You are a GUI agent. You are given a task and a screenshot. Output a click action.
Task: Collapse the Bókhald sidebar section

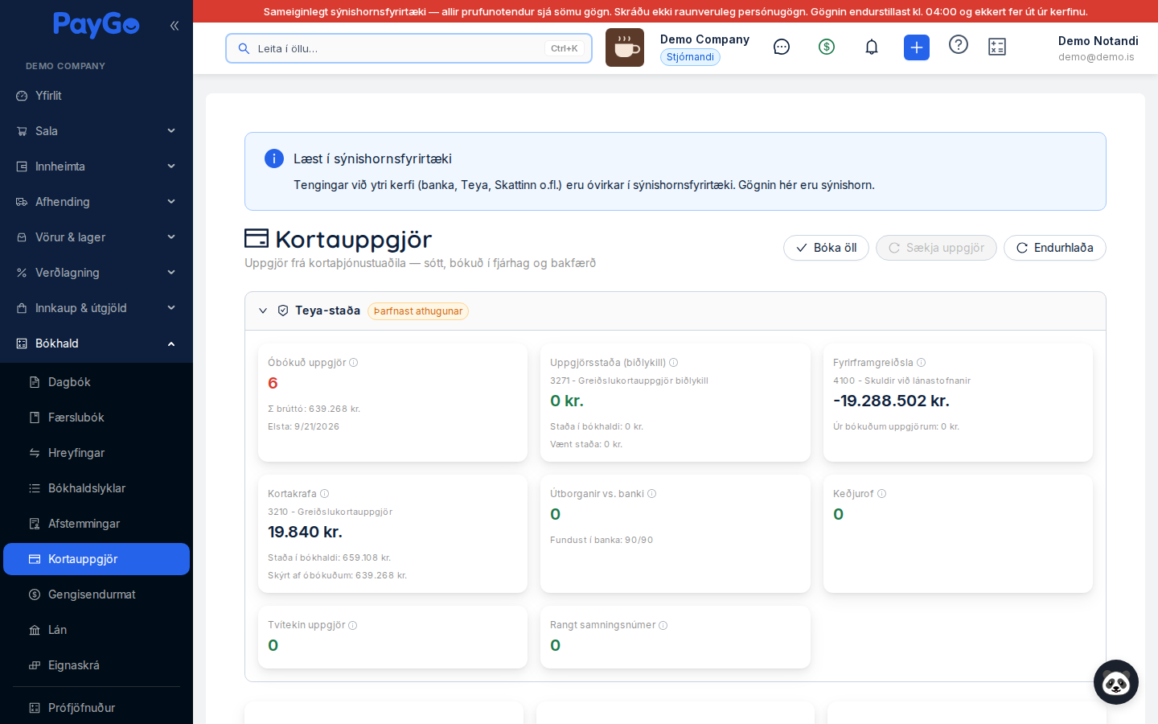coord(96,343)
